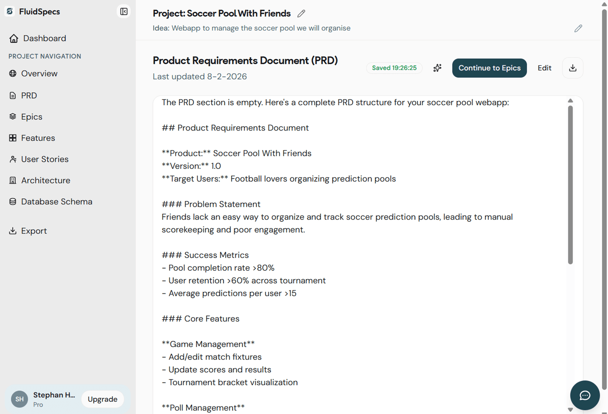Go to User Stories
Screen dimensions: 608x414
pyautogui.click(x=45, y=159)
